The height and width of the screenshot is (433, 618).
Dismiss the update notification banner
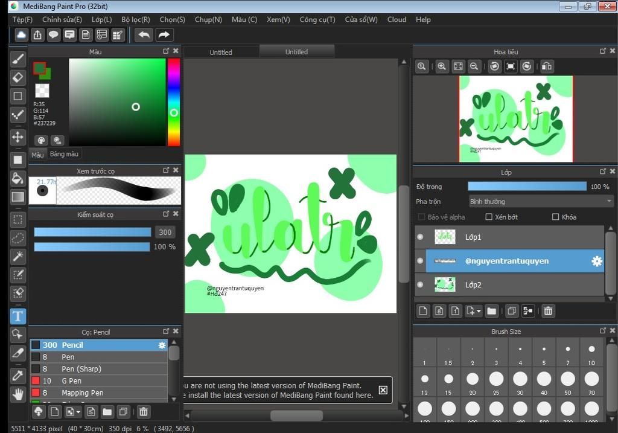(x=383, y=390)
